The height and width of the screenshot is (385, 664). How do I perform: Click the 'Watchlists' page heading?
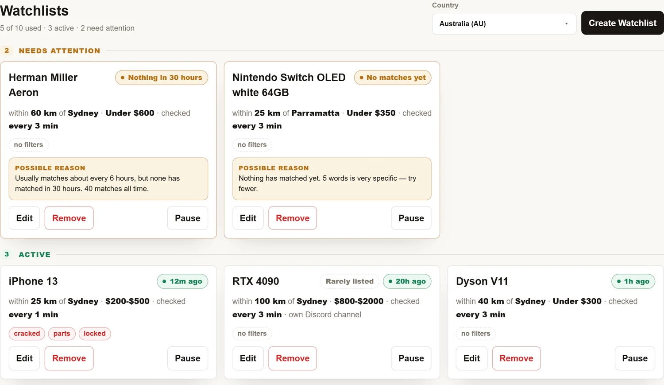(34, 11)
